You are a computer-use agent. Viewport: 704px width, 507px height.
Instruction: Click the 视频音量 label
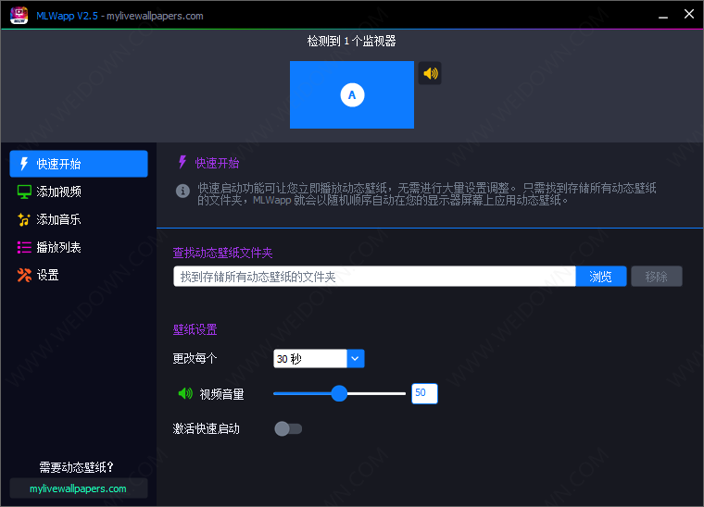click(221, 394)
